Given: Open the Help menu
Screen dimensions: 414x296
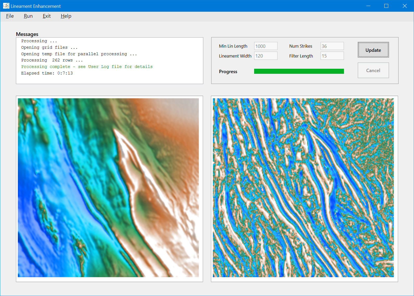Looking at the screenshot, I should tap(66, 16).
